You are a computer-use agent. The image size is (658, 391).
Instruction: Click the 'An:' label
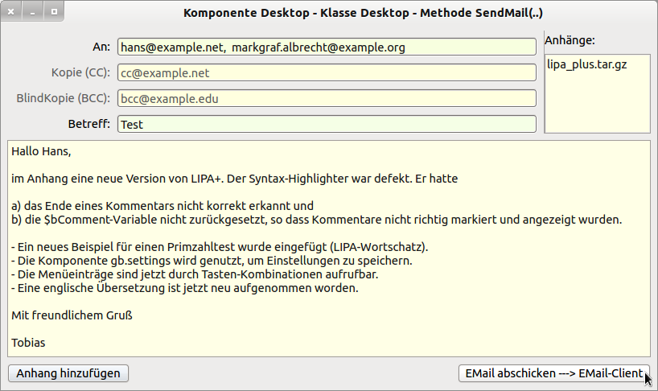tap(101, 47)
